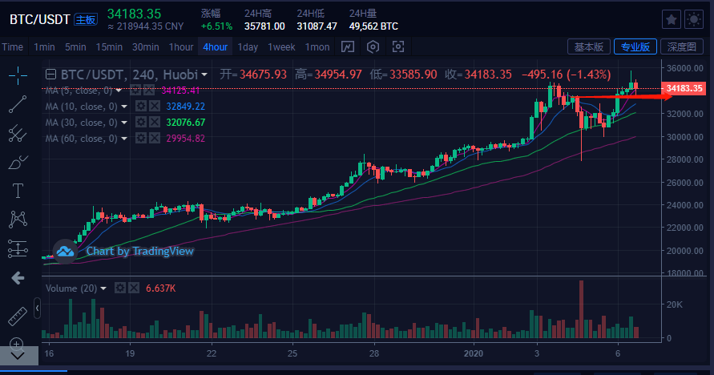
Task: Remove the MA 30 indicator
Action: point(155,123)
